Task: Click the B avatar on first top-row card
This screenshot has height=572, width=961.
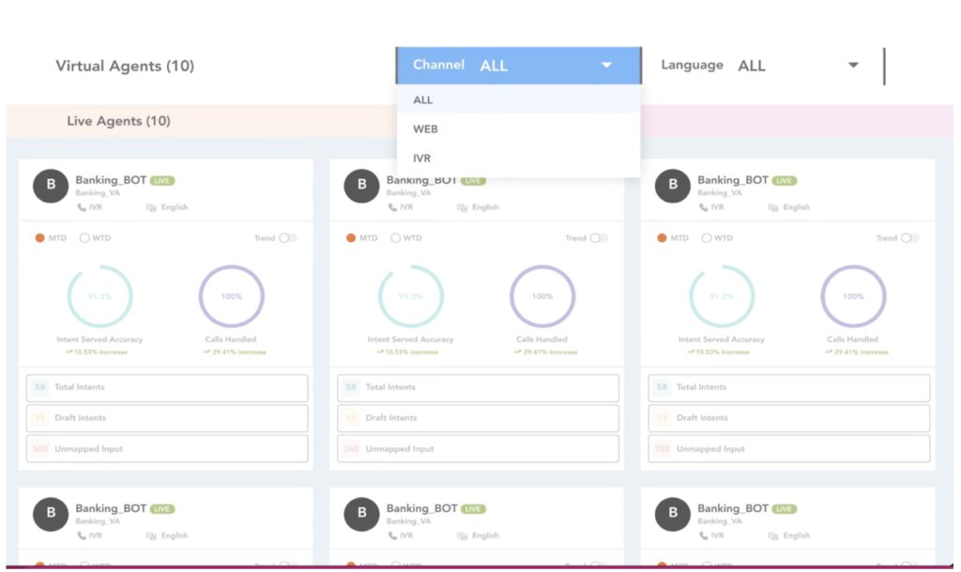Action: 51,186
